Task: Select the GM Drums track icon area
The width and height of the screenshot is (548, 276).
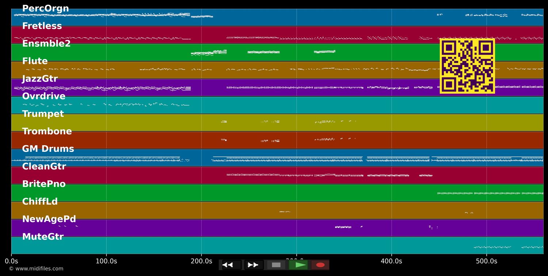Action: (x=48, y=149)
